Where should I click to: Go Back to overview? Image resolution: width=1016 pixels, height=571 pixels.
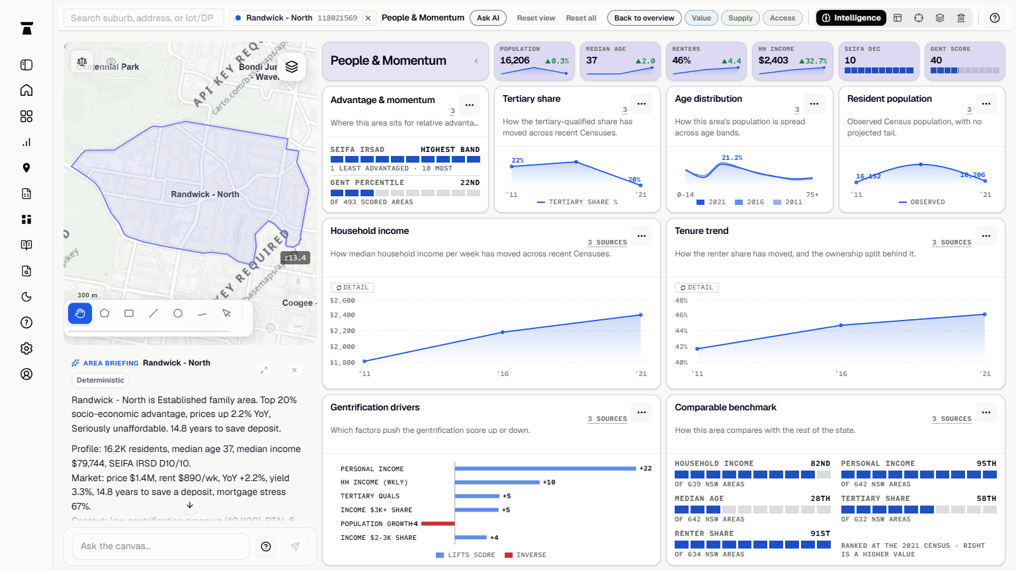coord(644,18)
